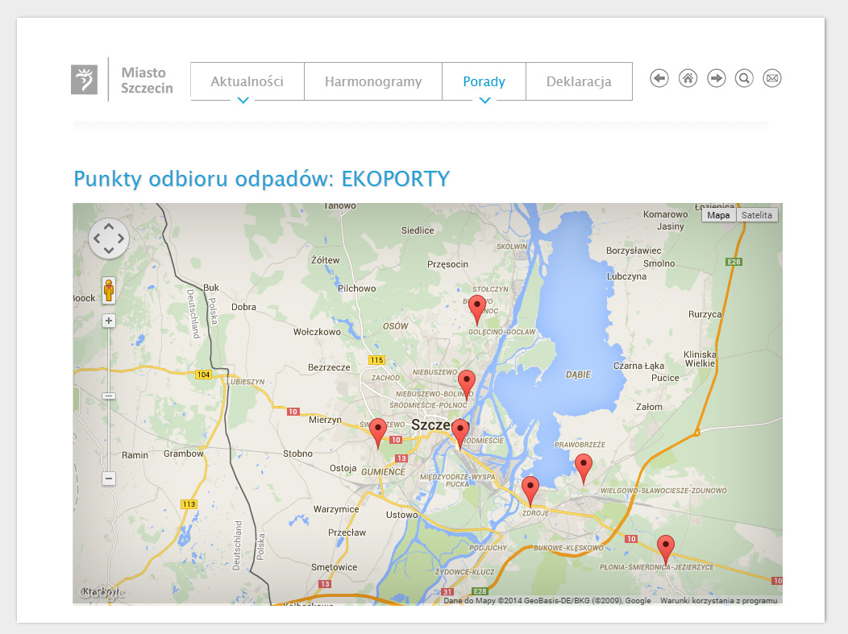Click the road 115 shield on map
This screenshot has height=634, width=848.
point(376,360)
